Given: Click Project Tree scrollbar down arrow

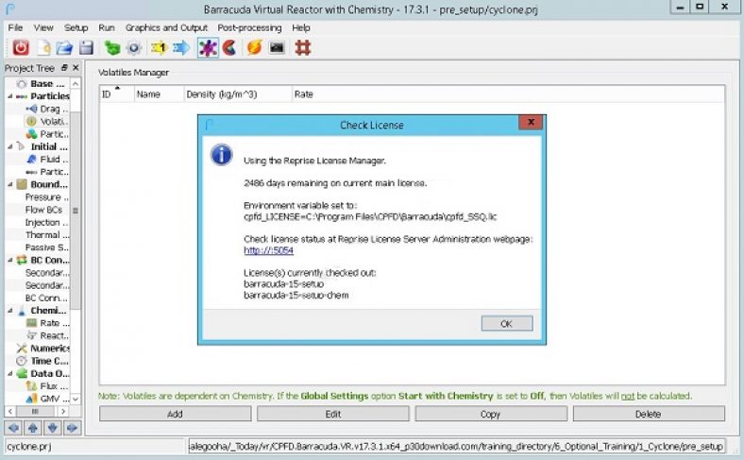Looking at the screenshot, I should (76, 399).
